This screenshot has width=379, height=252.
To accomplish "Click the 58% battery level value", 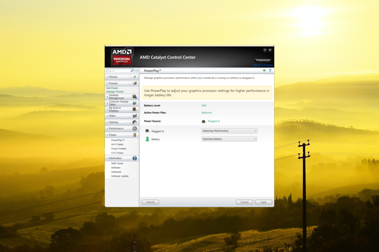I will (x=204, y=105).
